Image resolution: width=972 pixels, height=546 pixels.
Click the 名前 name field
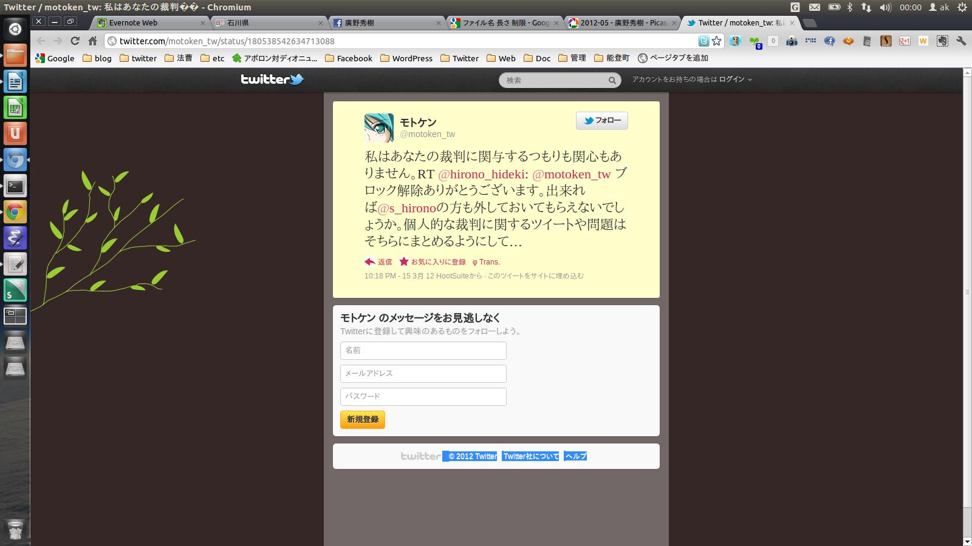point(423,351)
